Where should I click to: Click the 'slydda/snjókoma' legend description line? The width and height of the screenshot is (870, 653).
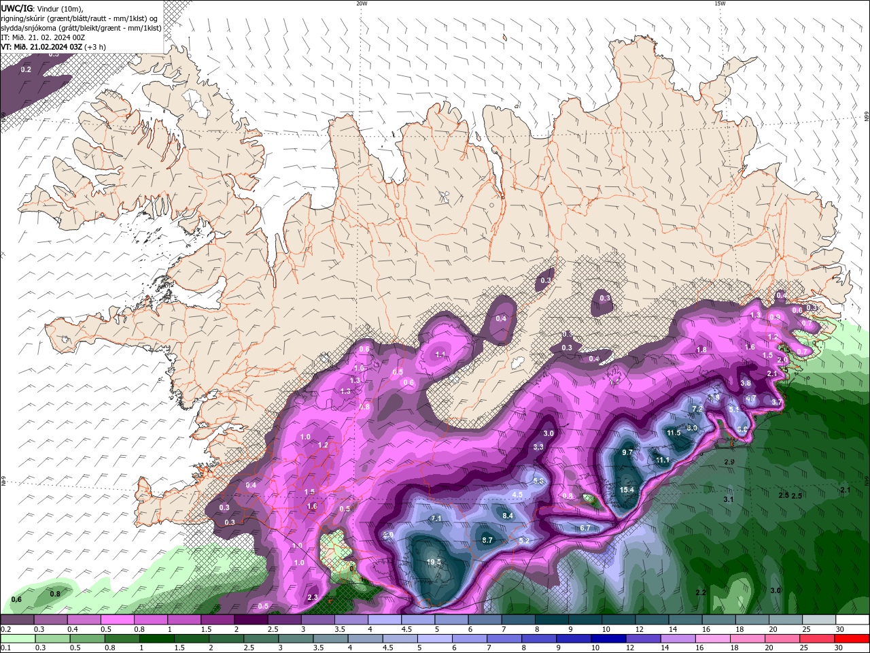point(82,28)
